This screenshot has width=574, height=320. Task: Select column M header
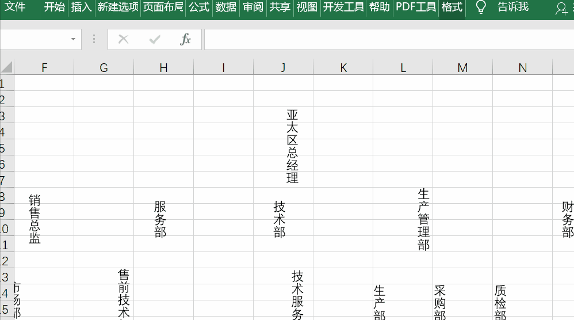pos(463,67)
